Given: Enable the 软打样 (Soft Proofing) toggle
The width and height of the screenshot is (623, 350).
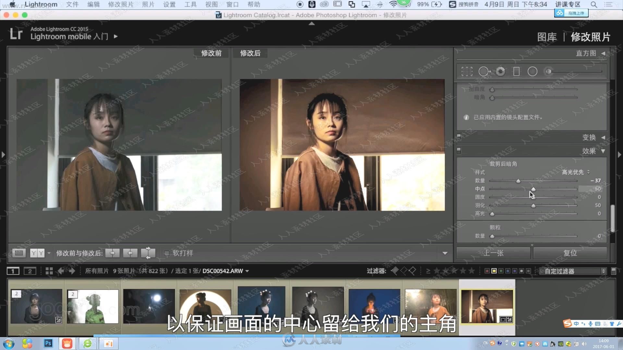Looking at the screenshot, I should pos(167,253).
